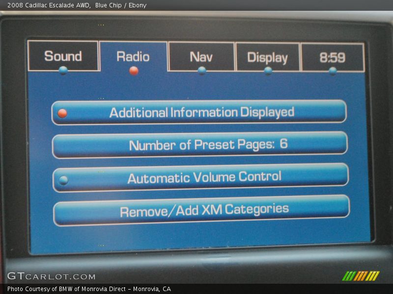Open Remove/Add XM Categories

tap(201, 211)
